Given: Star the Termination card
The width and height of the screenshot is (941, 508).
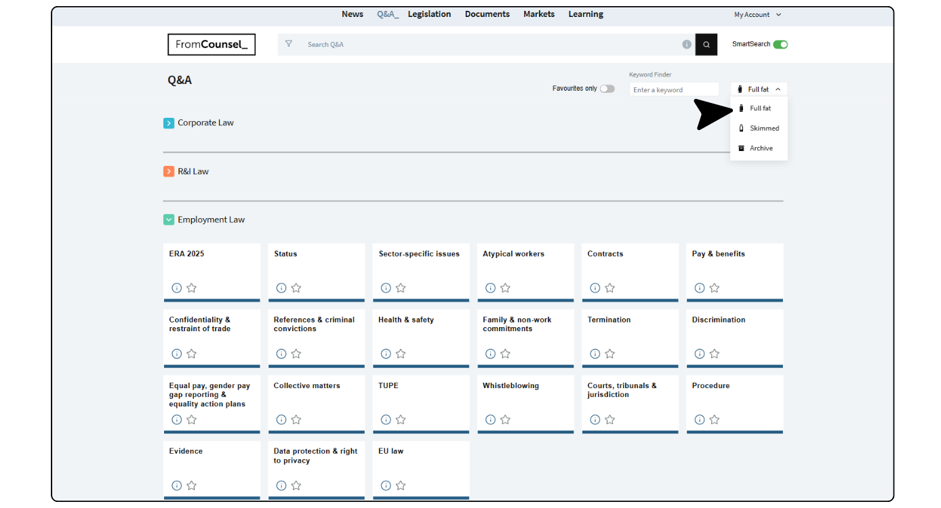Looking at the screenshot, I should 610,354.
